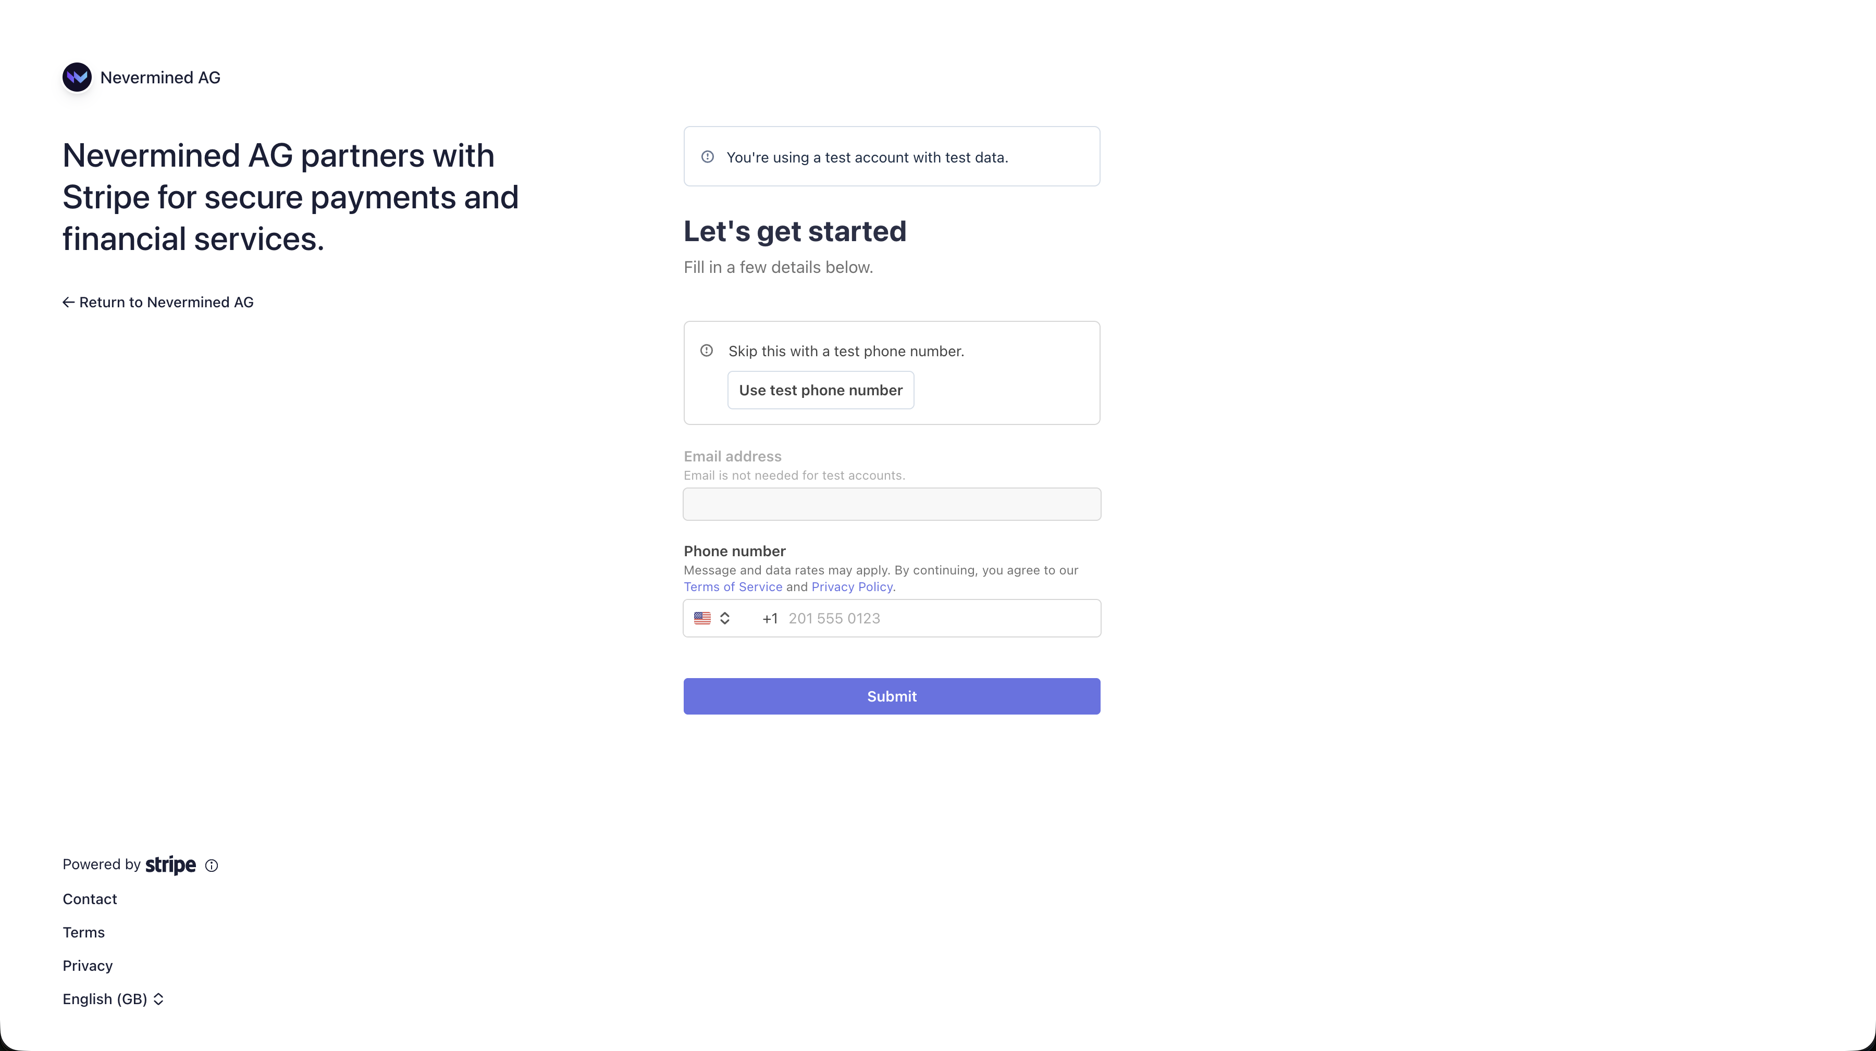Click the chevrons icon next to English (GB)

click(159, 998)
